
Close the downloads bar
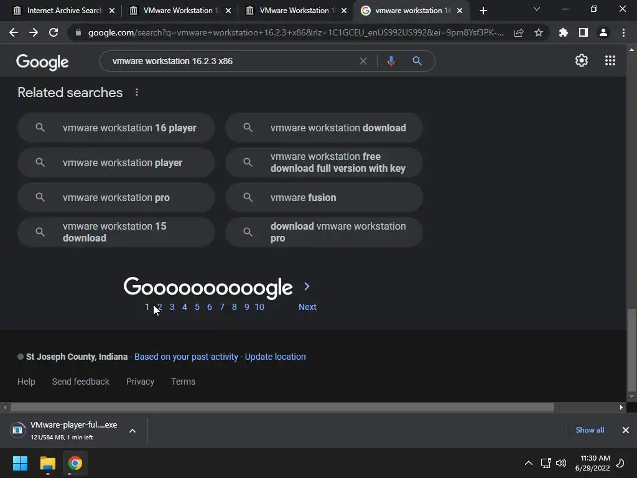[x=626, y=430]
